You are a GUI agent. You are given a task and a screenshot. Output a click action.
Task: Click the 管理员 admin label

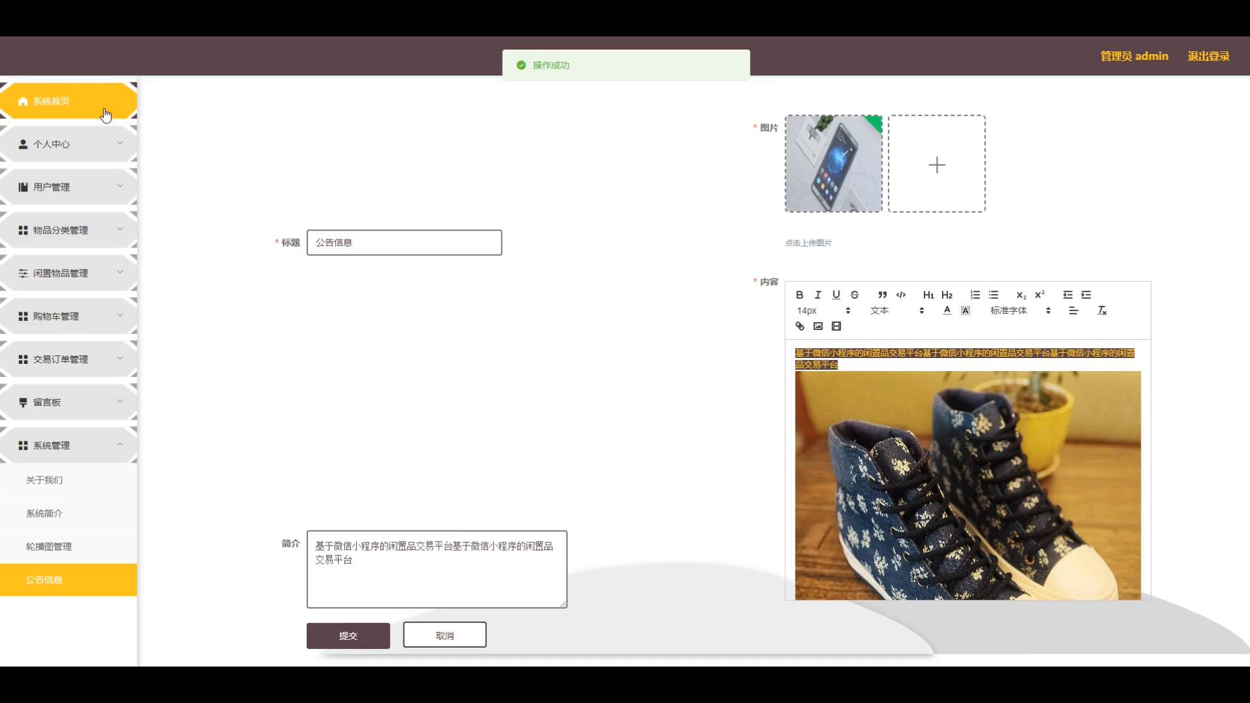point(1134,56)
